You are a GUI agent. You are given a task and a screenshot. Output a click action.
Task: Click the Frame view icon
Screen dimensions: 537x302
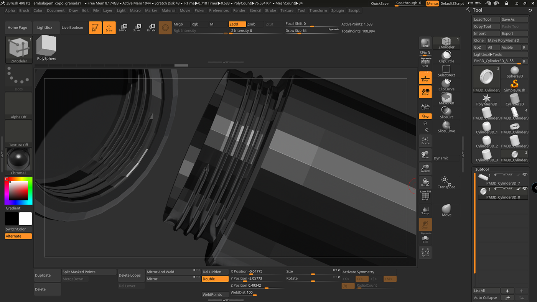[425, 141]
